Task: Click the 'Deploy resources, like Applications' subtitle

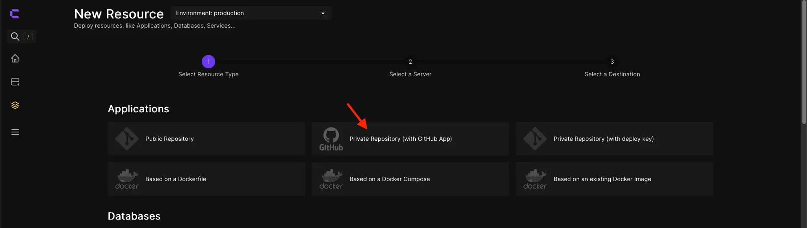Action: pyautogui.click(x=155, y=26)
